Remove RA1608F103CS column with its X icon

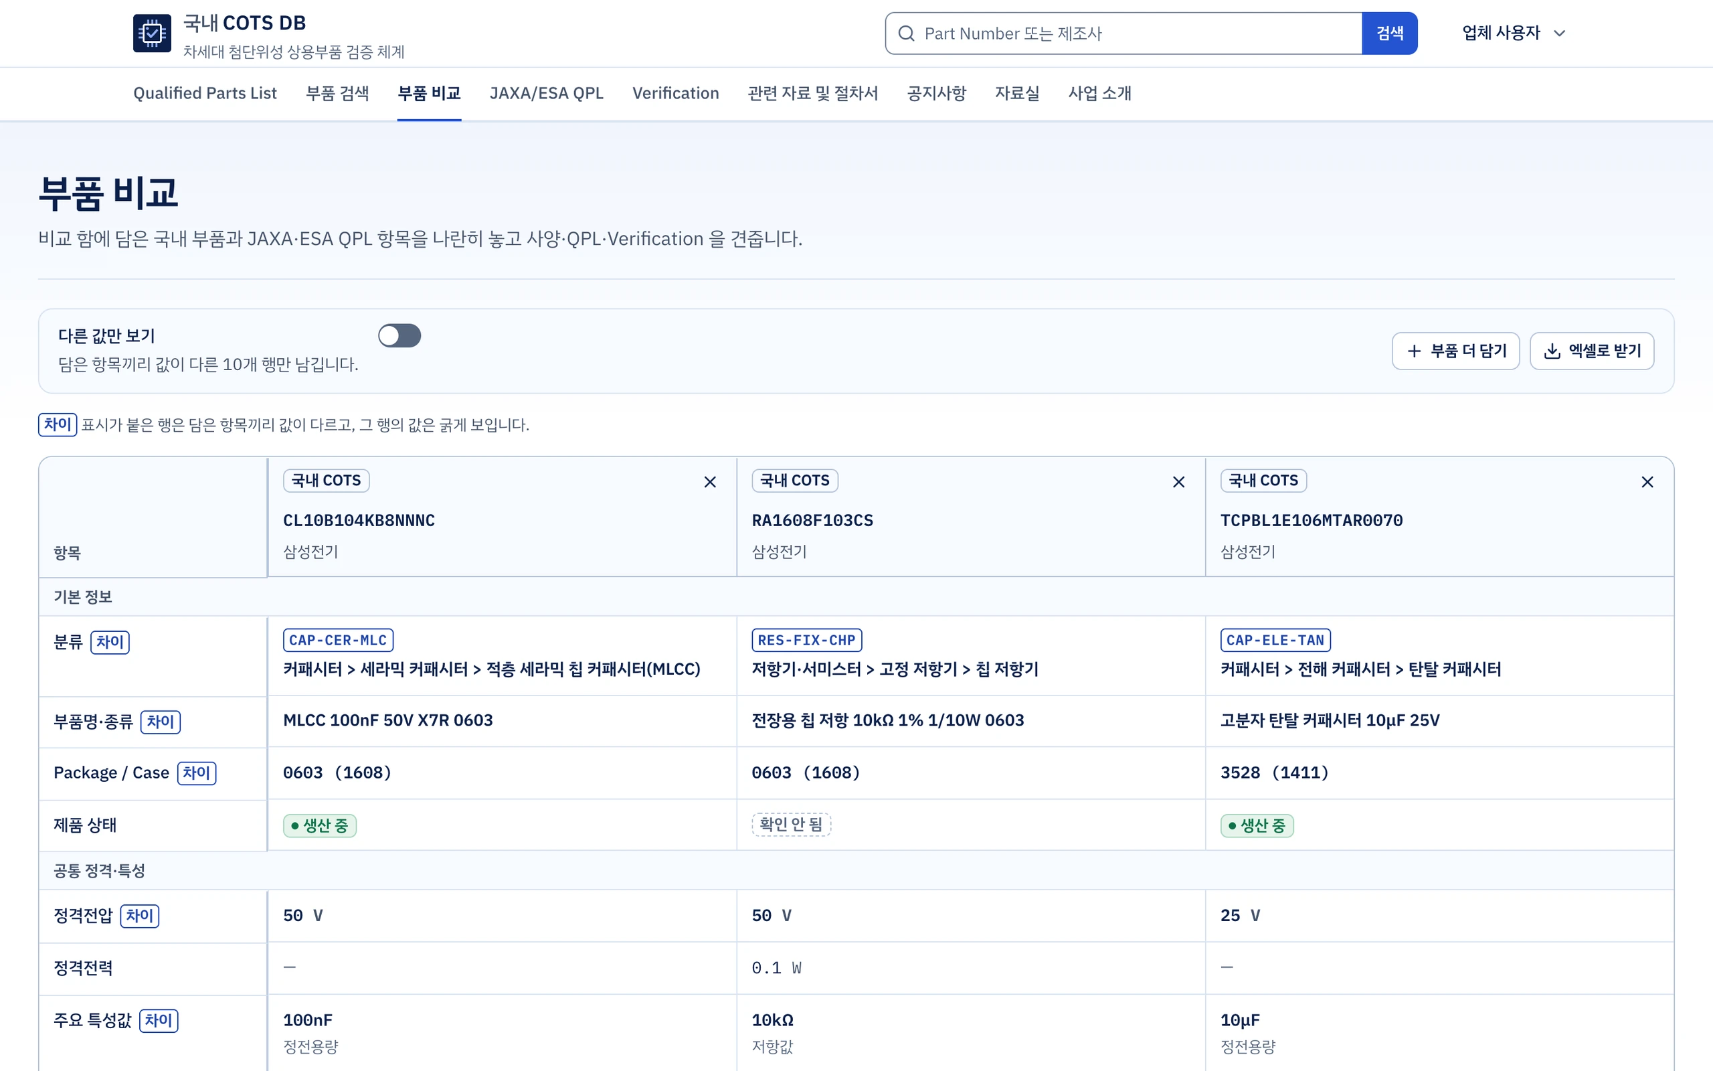pyautogui.click(x=1178, y=483)
